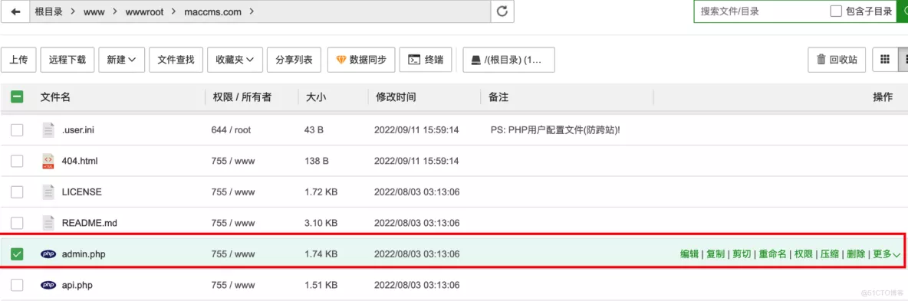
Task: Click 删除 for admin.php
Action: click(x=856, y=254)
